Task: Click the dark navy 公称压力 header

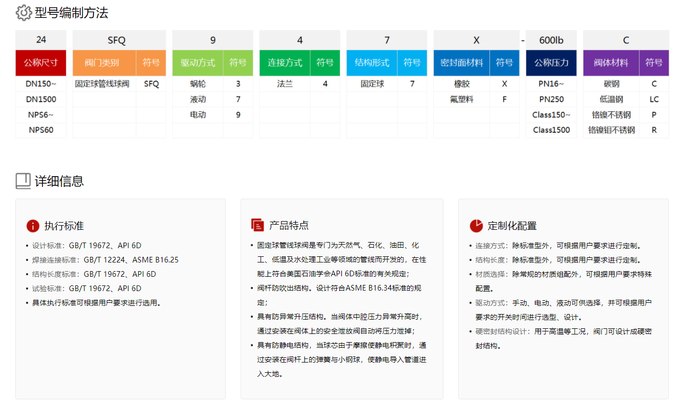Action: pos(551,63)
